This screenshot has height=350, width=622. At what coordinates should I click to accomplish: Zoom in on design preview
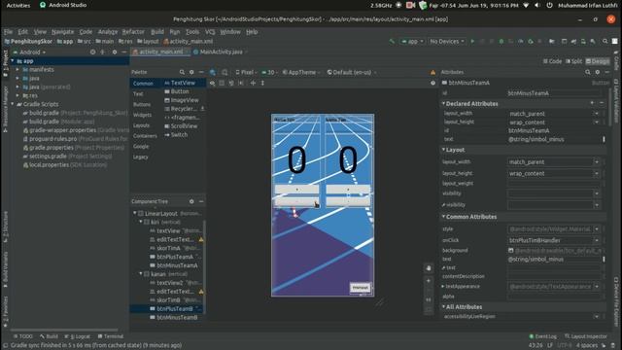[429, 281]
